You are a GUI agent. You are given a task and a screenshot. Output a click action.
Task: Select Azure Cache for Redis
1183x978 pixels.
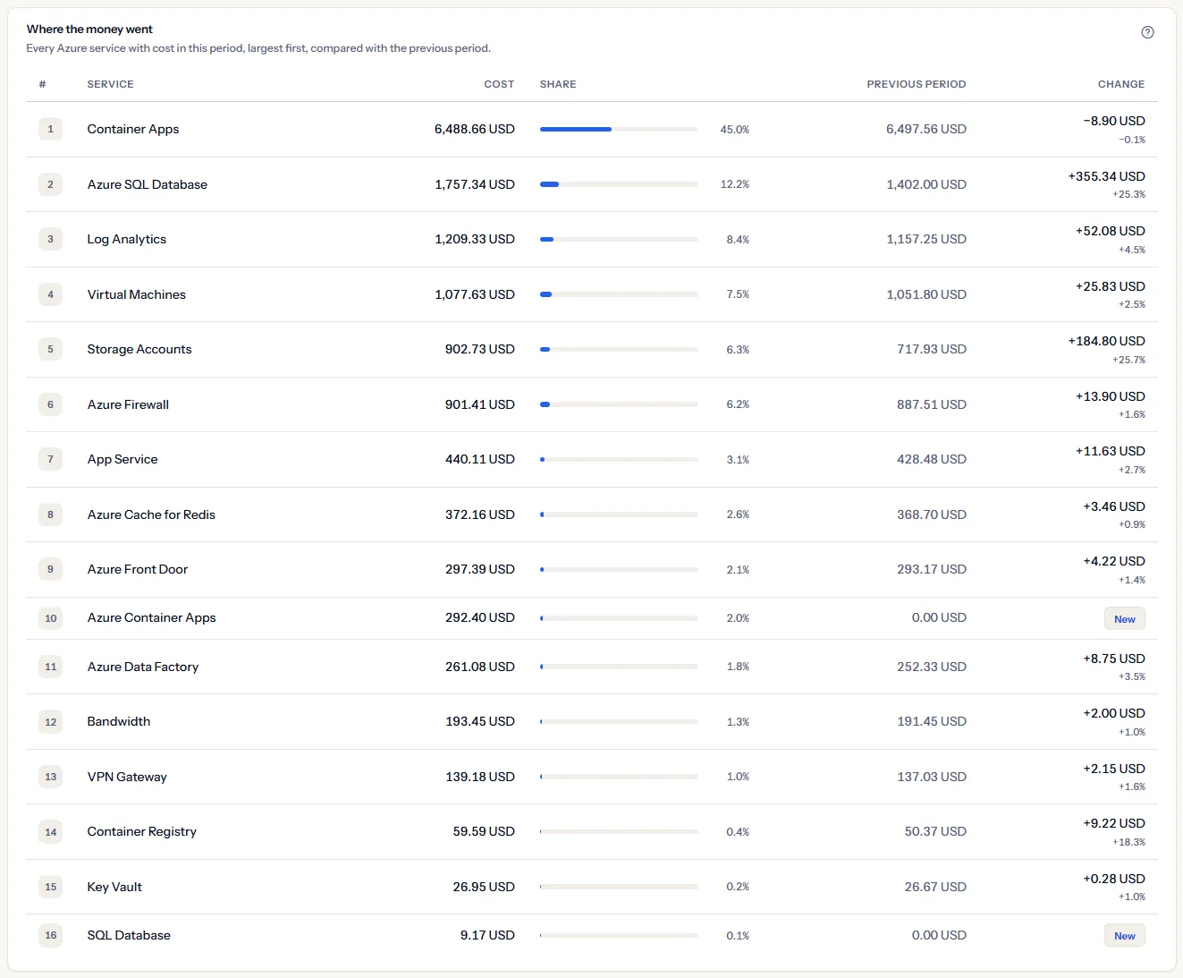[151, 515]
